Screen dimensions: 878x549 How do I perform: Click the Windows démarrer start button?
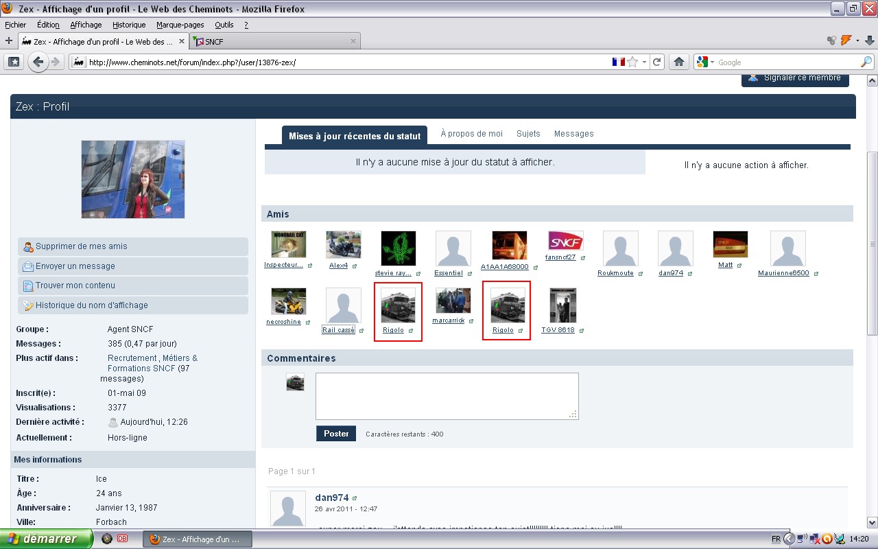click(x=46, y=539)
